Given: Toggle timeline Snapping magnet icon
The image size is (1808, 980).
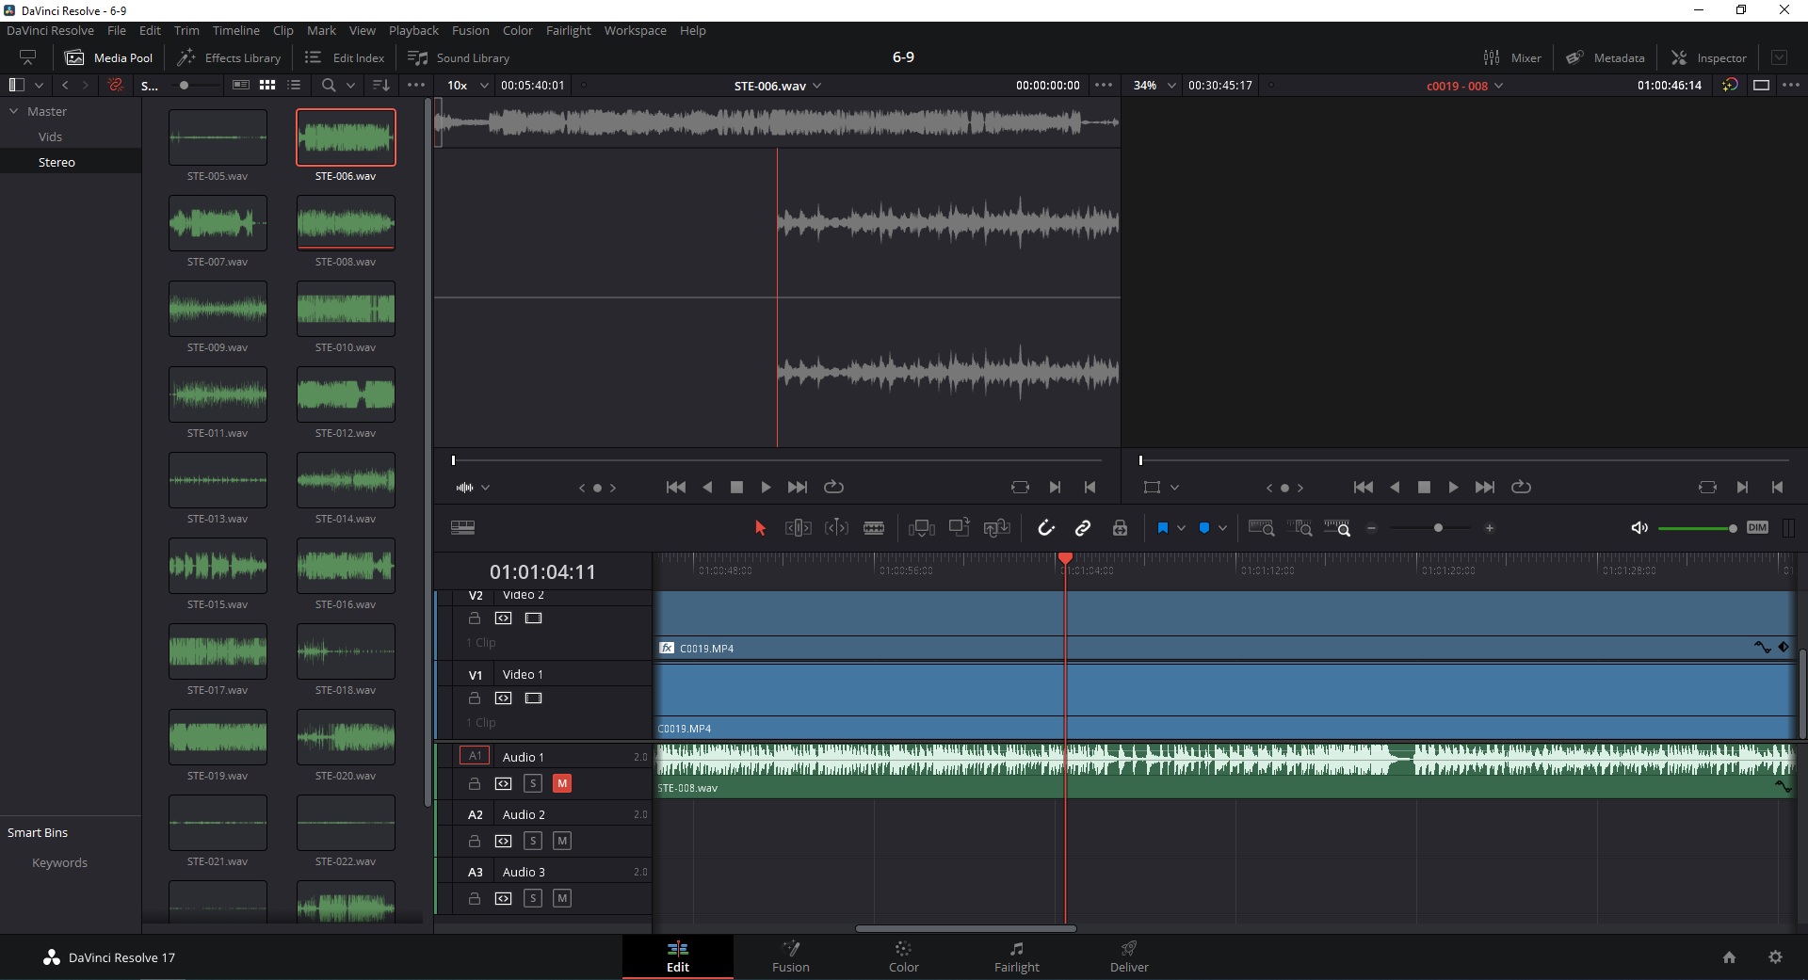Looking at the screenshot, I should pos(1045,528).
